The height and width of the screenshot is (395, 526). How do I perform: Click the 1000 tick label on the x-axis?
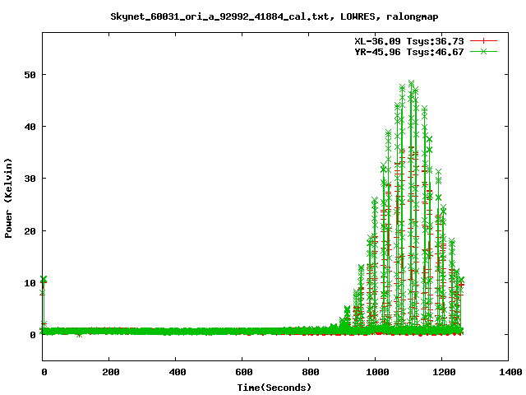coord(376,373)
